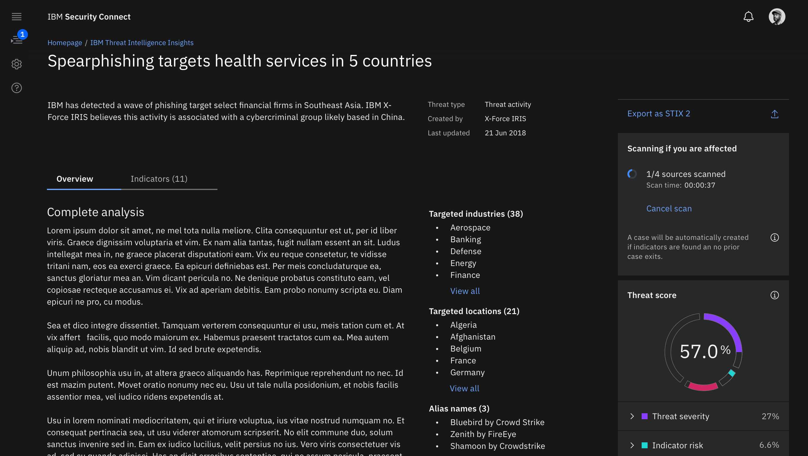The image size is (808, 456).
Task: Click the Targeted industries (38) heading
Action: click(x=476, y=214)
